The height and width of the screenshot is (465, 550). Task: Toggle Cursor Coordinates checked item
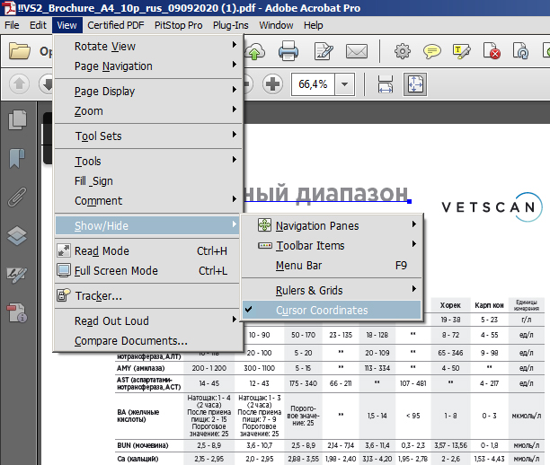[x=332, y=310]
